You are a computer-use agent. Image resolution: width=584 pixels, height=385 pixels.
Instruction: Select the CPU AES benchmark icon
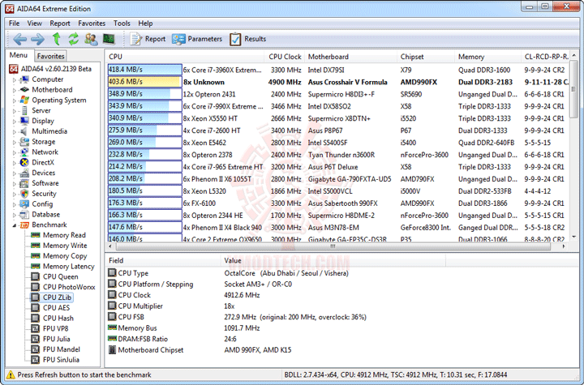point(36,308)
